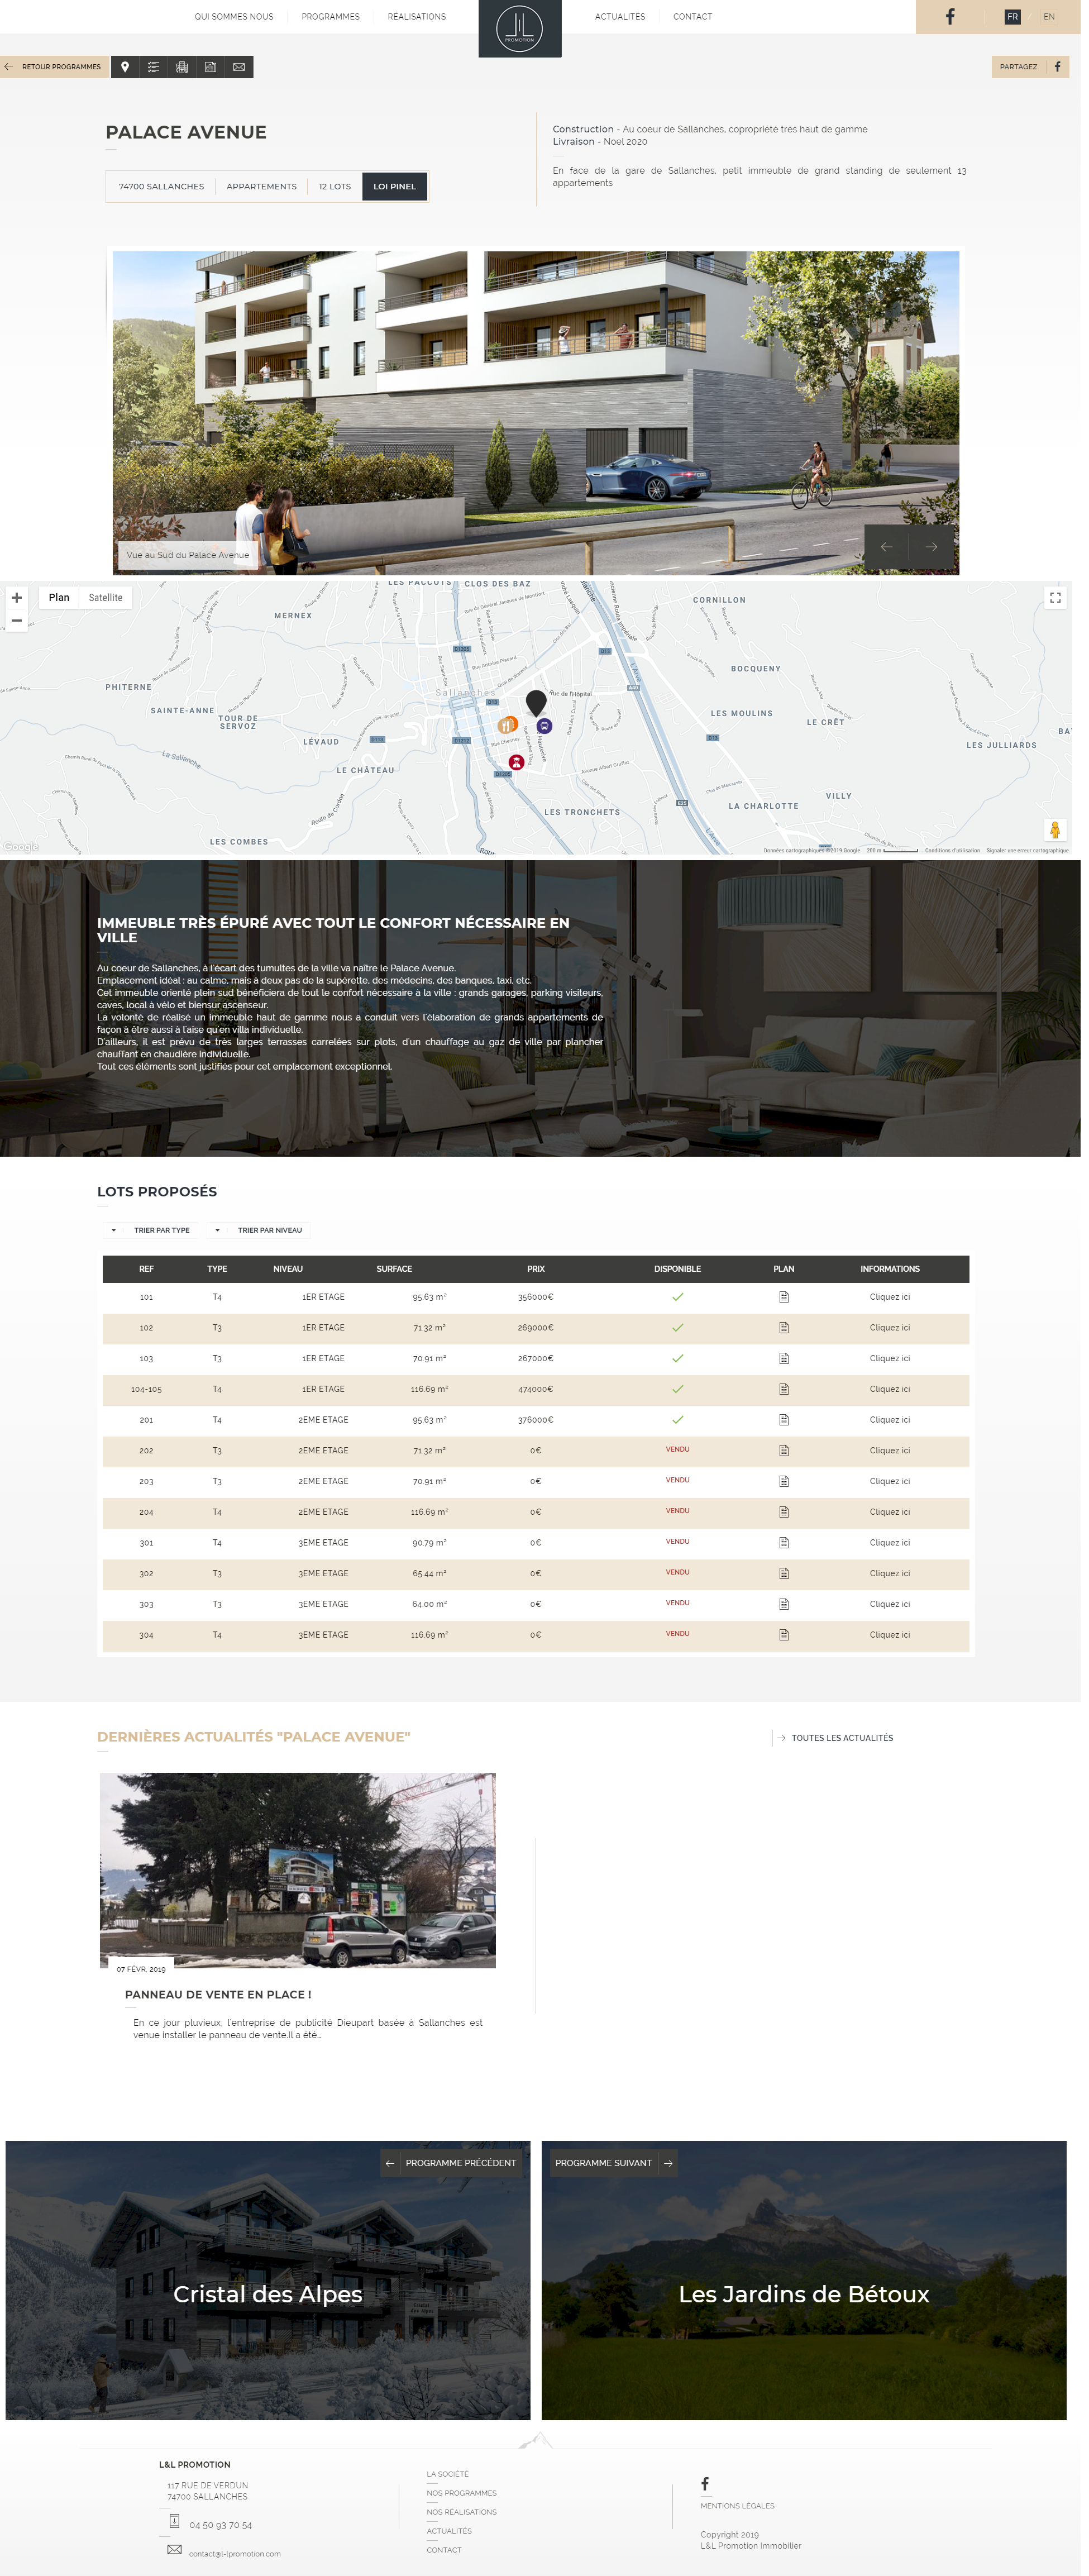1089x2576 pixels.
Task: Click the Street View pegman icon
Action: point(1054,830)
